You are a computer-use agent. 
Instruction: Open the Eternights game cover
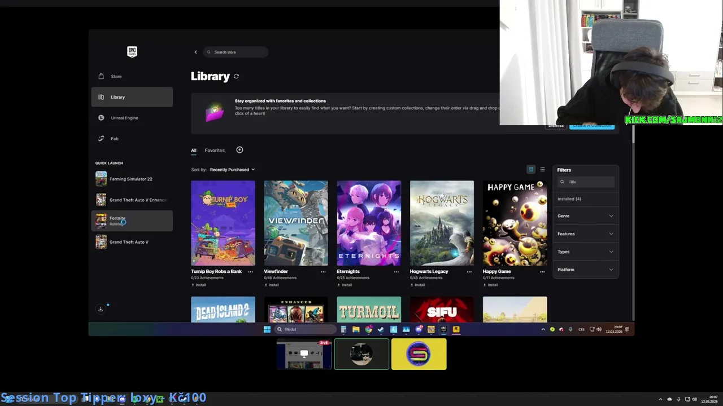369,223
